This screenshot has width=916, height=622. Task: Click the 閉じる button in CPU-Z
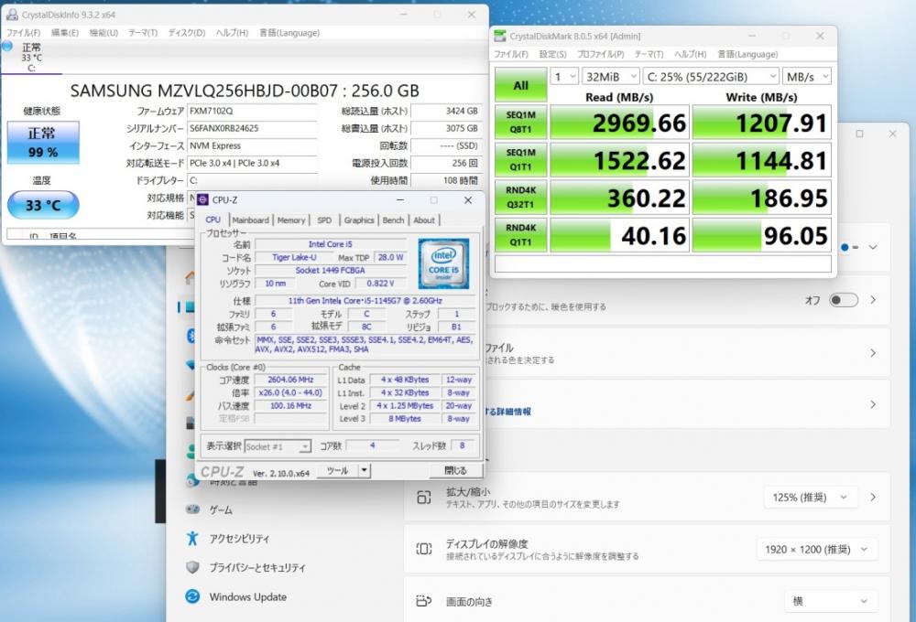pos(455,470)
